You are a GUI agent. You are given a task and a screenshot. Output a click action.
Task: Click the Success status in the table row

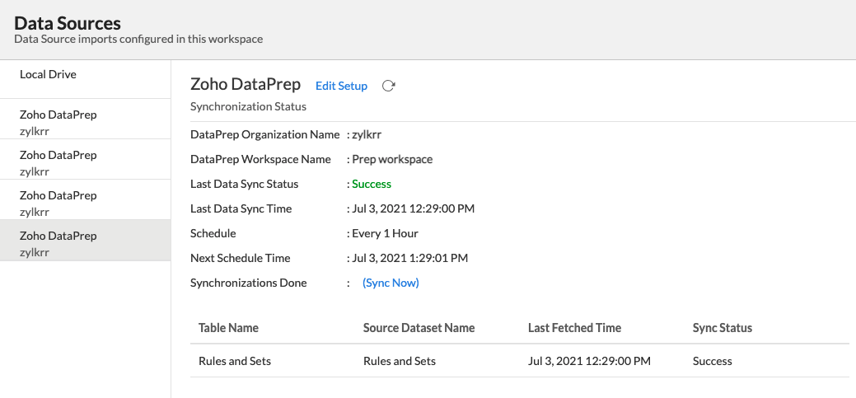click(x=712, y=361)
